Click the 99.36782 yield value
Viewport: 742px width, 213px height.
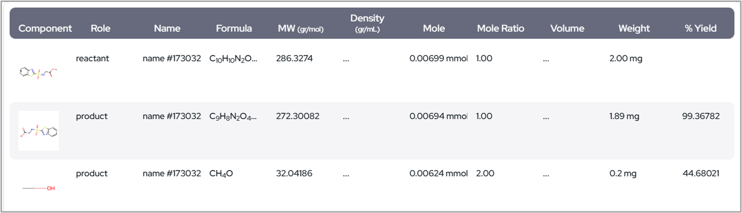(x=701, y=117)
